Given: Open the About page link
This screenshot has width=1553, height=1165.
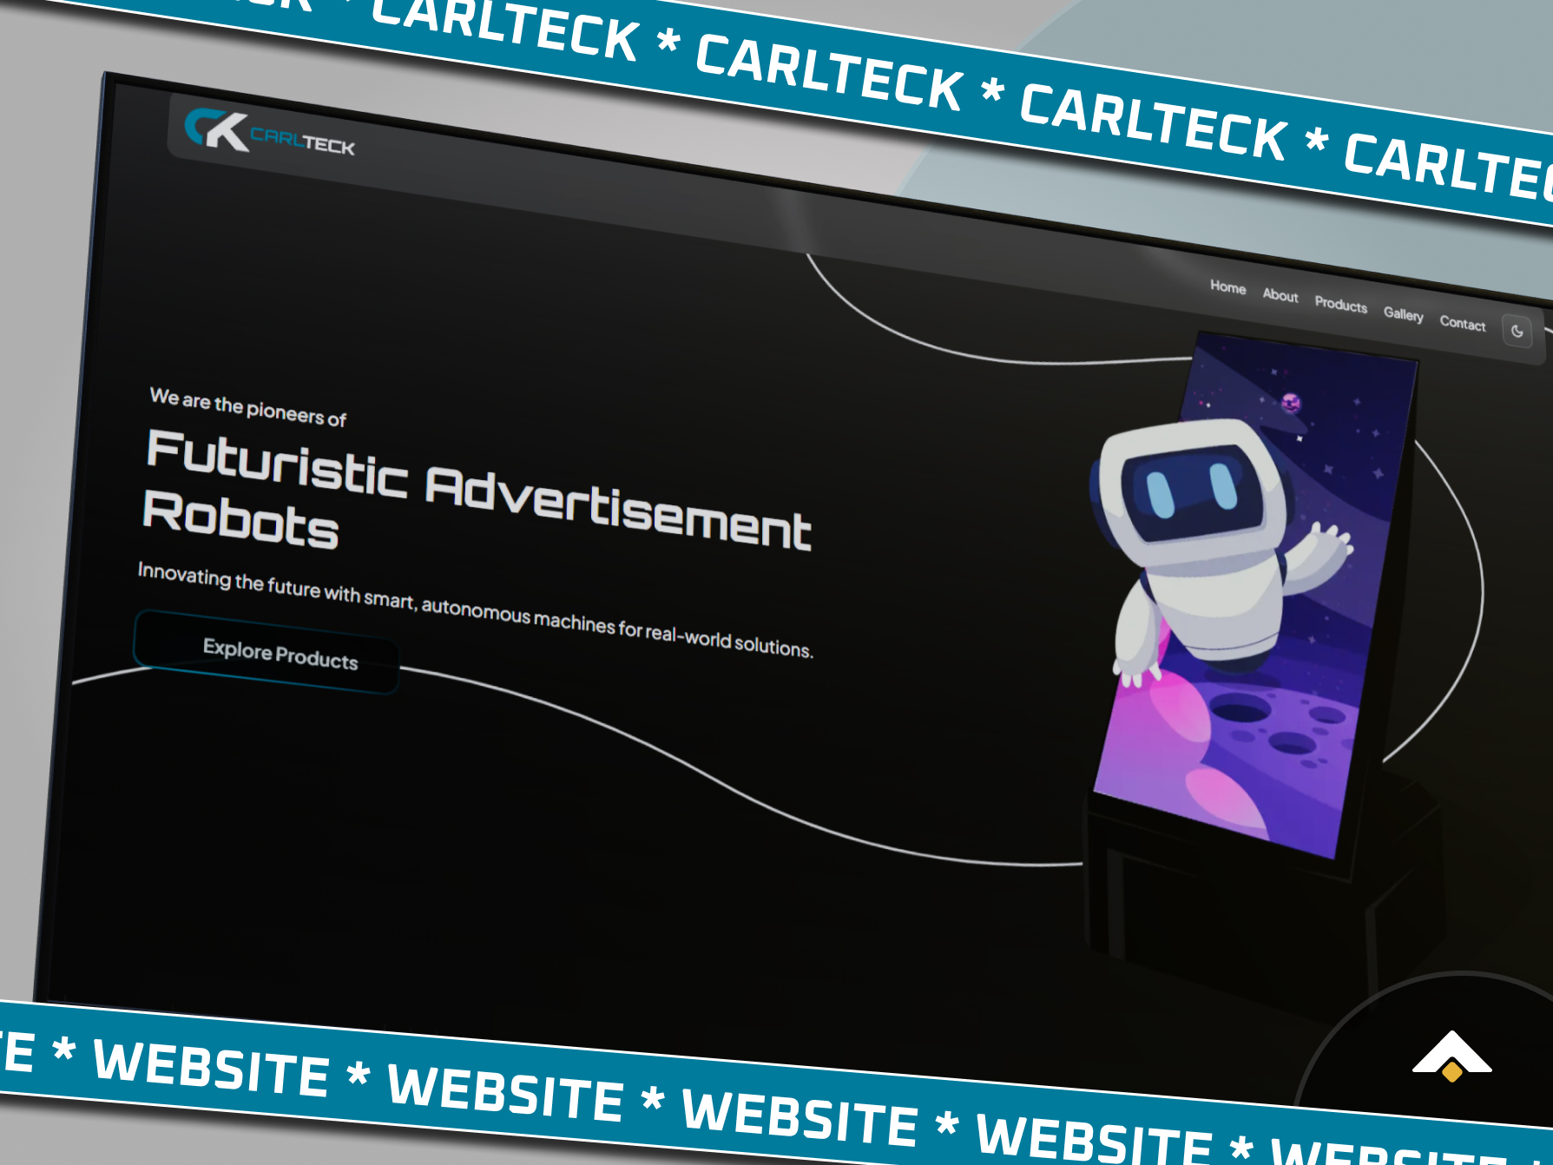Looking at the screenshot, I should (1280, 297).
